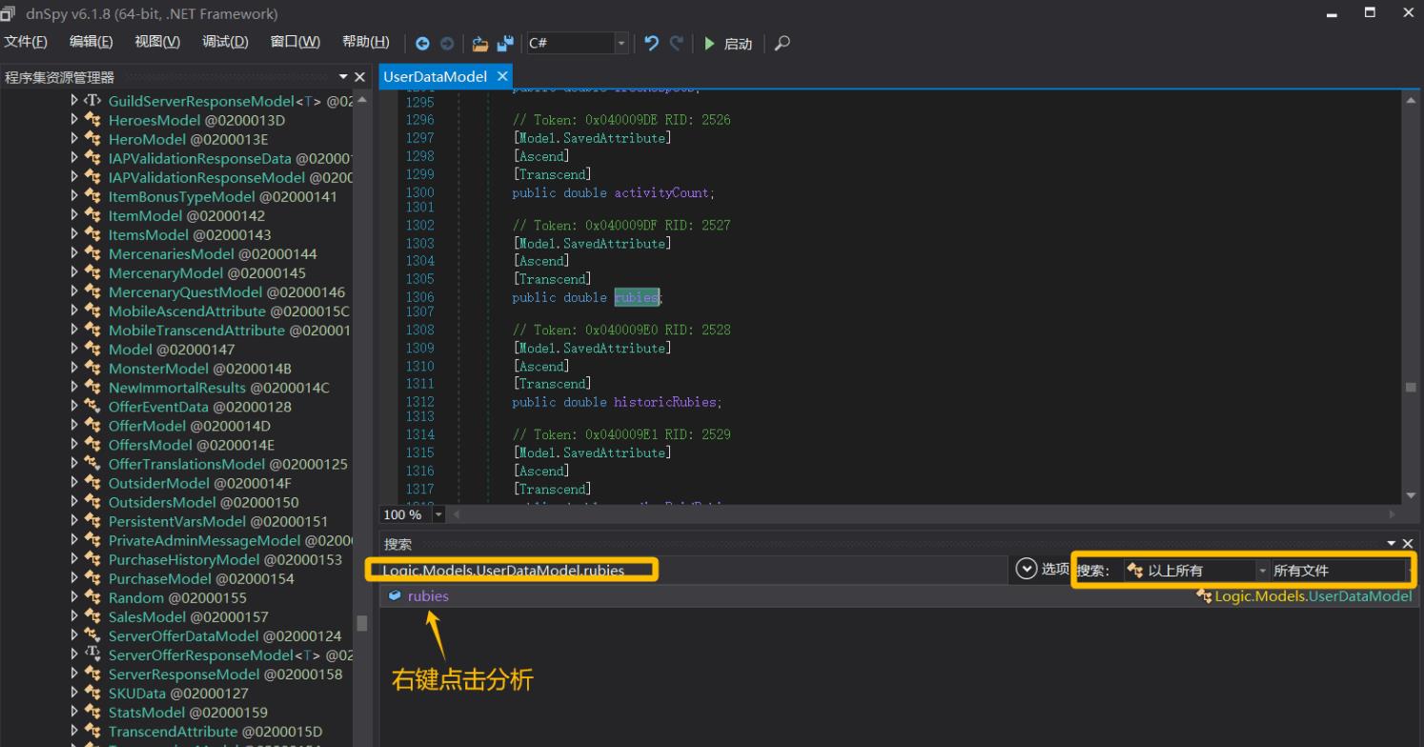Select MobileAscendAttribute class in the tree
This screenshot has width=1424, height=747.
coord(229,311)
